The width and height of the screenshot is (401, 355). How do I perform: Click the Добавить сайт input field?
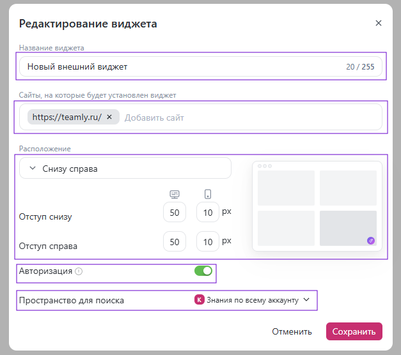(249, 117)
